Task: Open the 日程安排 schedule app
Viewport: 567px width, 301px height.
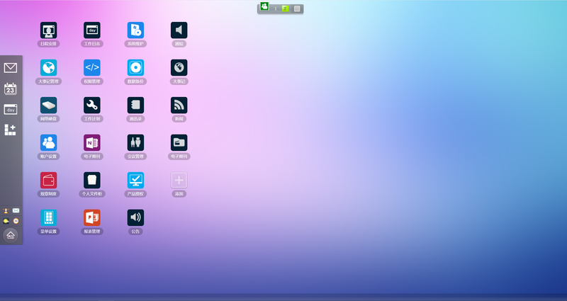Action: click(x=48, y=30)
